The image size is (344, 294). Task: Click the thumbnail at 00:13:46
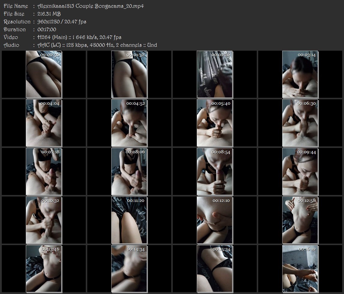tap(44, 269)
